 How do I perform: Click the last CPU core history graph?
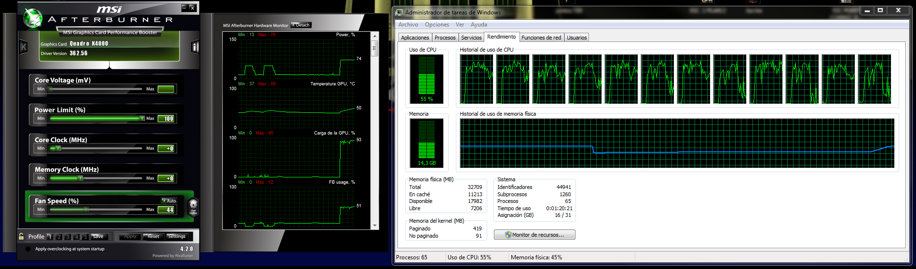tap(875, 79)
